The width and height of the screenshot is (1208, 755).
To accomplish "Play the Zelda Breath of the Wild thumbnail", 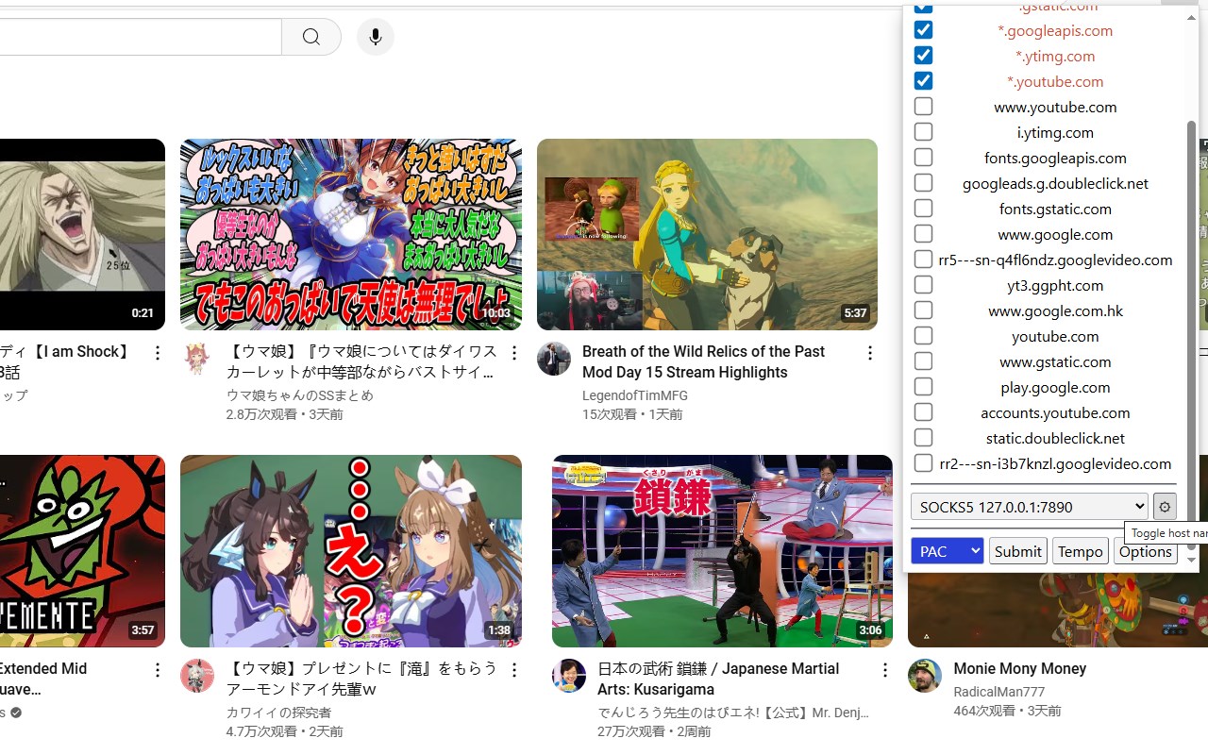I will [707, 234].
